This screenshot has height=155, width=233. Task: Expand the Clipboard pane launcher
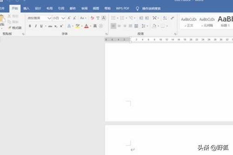tap(23, 34)
